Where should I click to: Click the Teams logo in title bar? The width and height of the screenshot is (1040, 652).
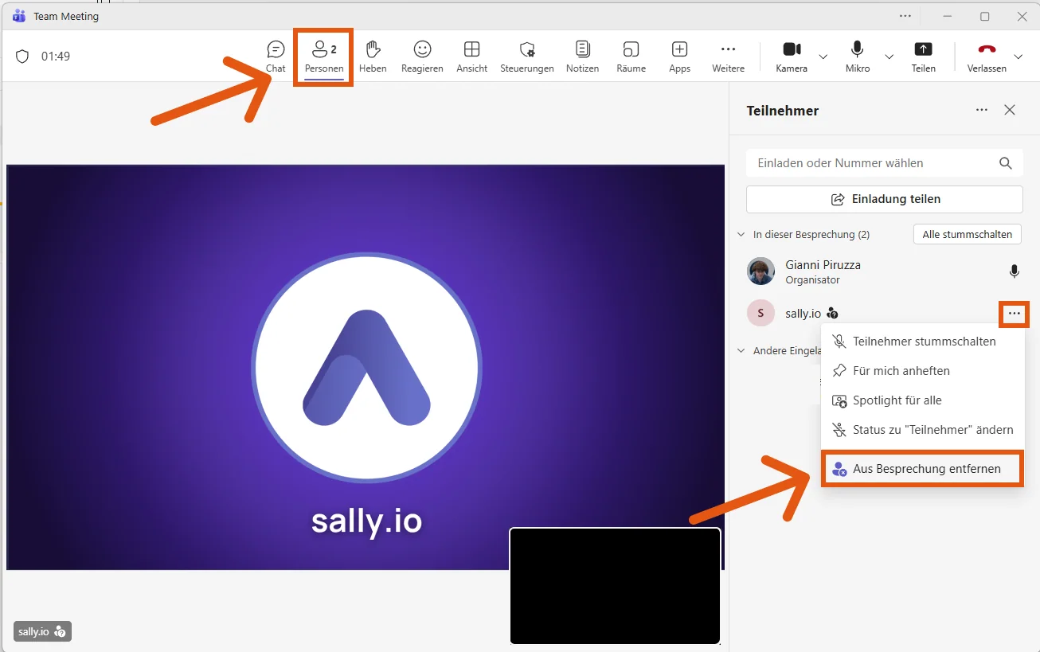[x=19, y=16]
